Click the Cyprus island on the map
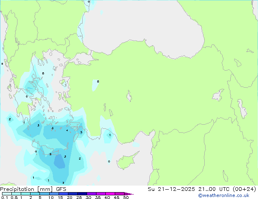 coord(127,161)
